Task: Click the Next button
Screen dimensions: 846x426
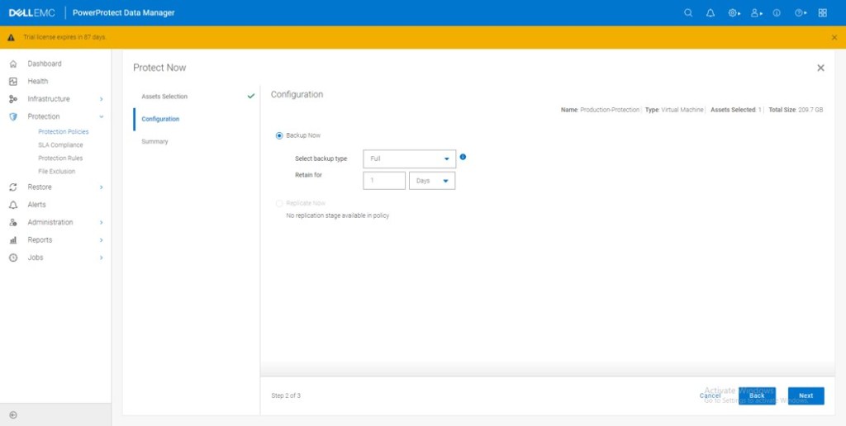Action: [x=806, y=395]
